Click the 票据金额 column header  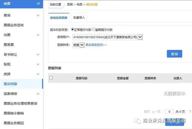click(123, 78)
